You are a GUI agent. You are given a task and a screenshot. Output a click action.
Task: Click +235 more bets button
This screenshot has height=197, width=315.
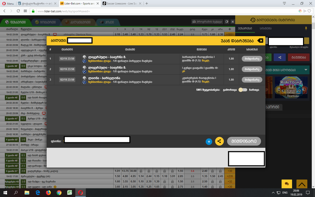[229, 176]
